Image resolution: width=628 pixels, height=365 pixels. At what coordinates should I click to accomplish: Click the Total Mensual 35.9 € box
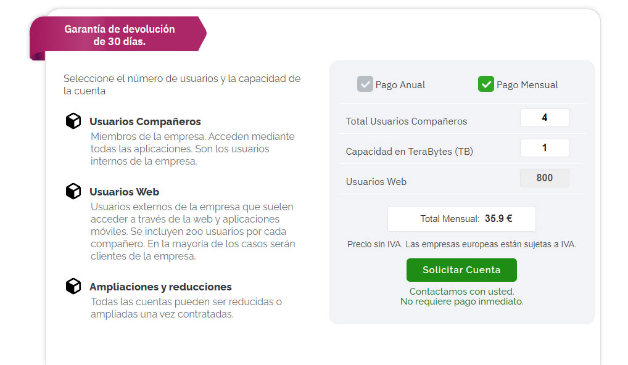[461, 218]
